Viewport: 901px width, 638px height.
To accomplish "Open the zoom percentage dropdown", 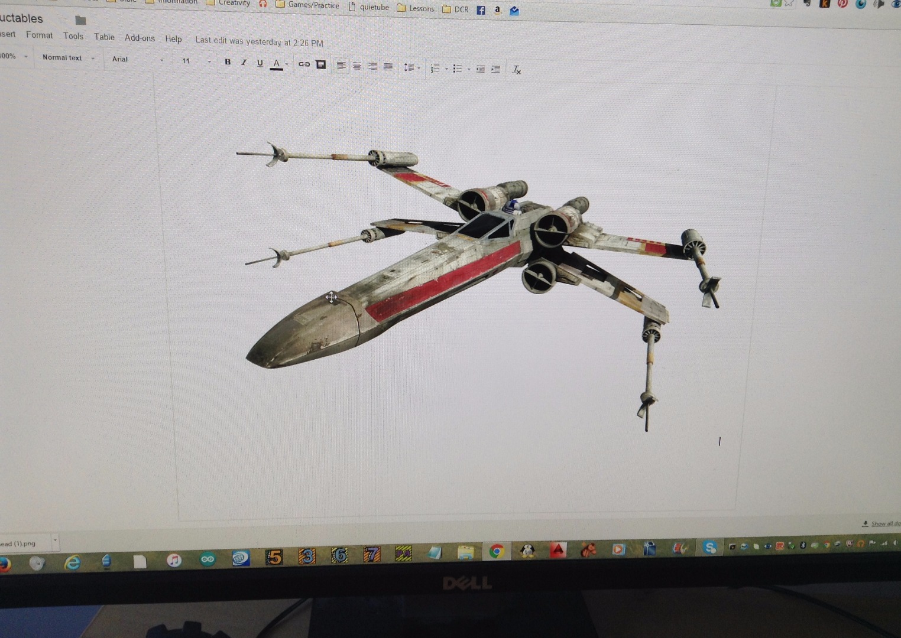I will point(14,56).
